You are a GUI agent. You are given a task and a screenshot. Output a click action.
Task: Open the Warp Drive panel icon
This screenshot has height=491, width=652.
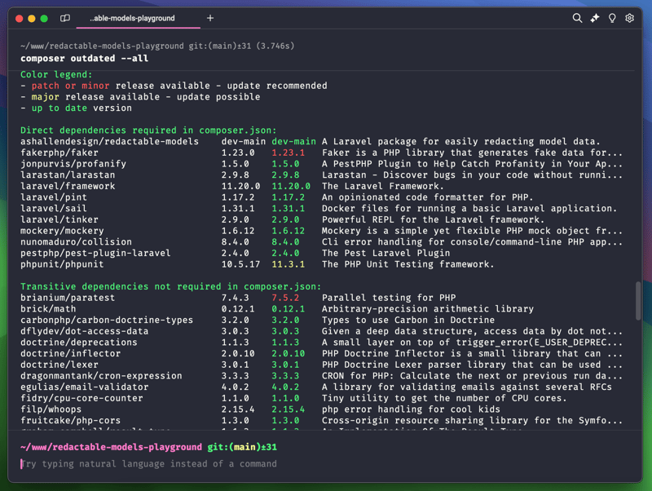click(65, 18)
